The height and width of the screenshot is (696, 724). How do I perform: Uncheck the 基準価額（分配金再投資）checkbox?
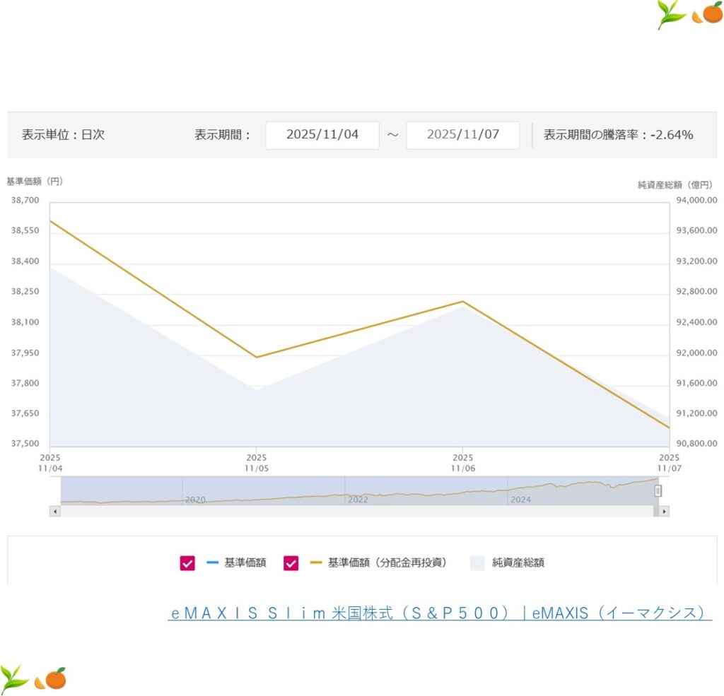coord(291,563)
